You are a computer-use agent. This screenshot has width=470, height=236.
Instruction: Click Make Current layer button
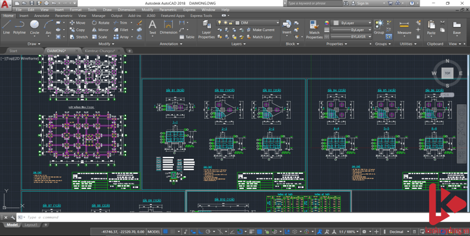point(260,30)
